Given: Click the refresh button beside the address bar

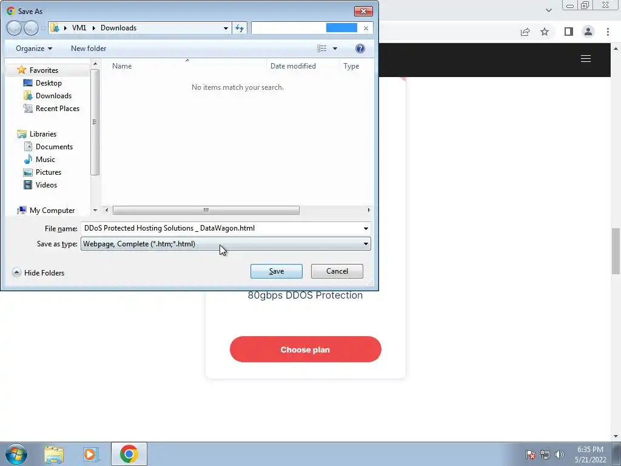Looking at the screenshot, I should tap(240, 28).
